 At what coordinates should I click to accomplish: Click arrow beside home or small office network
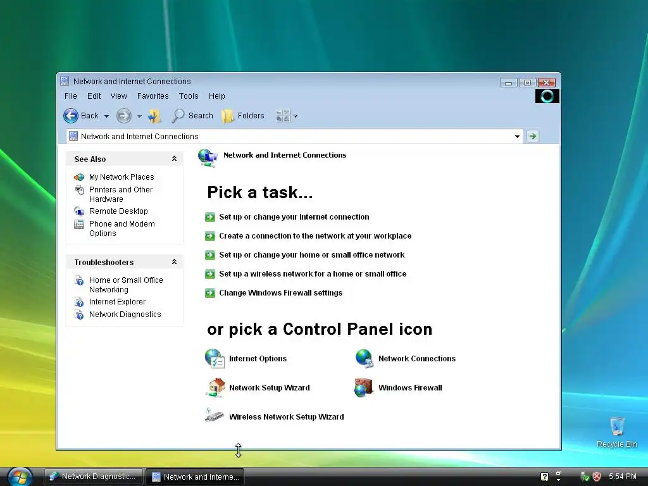pyautogui.click(x=210, y=255)
